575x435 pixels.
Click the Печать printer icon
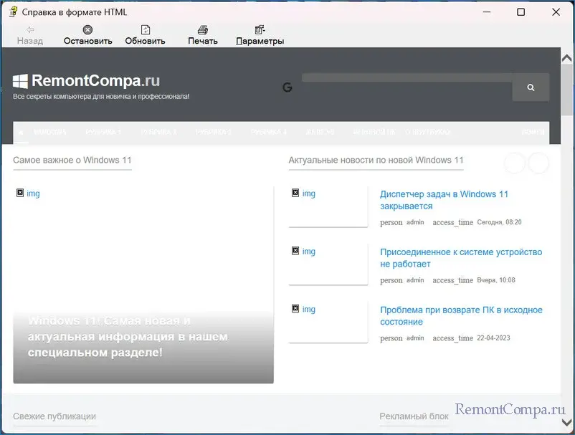(203, 29)
